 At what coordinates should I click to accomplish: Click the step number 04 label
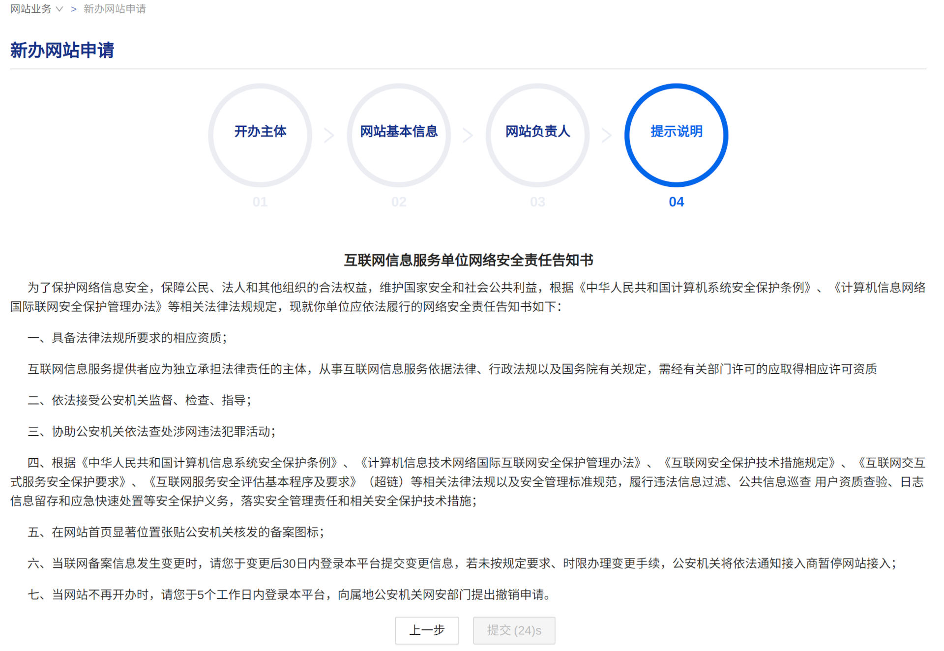coord(676,202)
